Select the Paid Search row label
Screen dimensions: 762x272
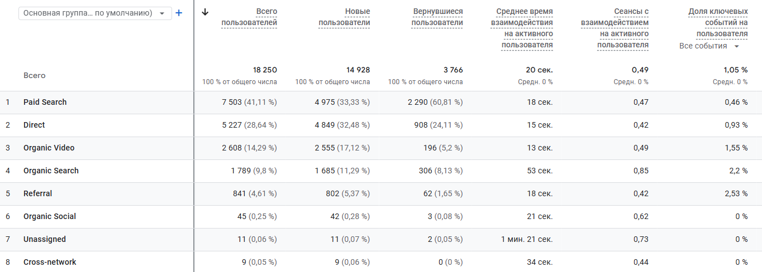[x=45, y=102]
